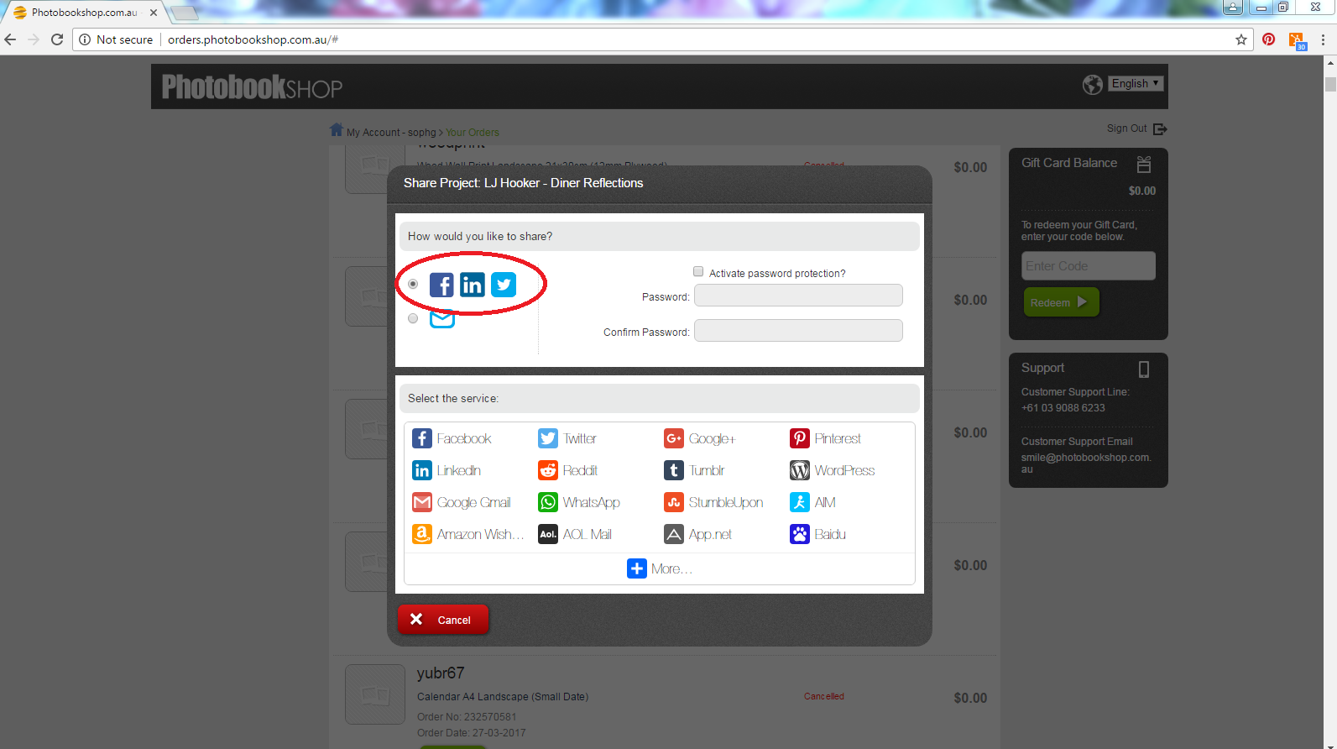1337x749 pixels.
Task: Bookmark this page with star icon
Action: pos(1241,39)
